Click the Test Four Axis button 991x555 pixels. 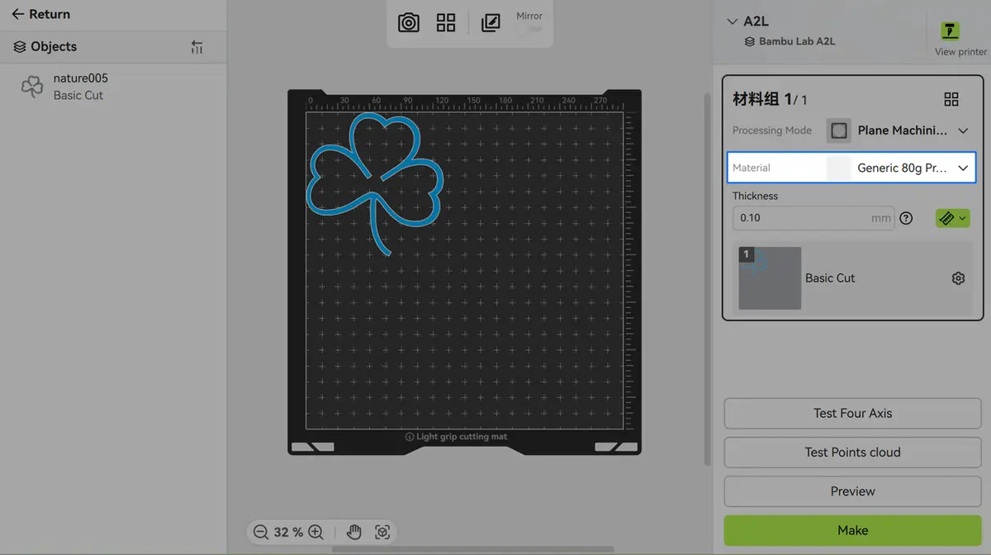click(x=852, y=413)
